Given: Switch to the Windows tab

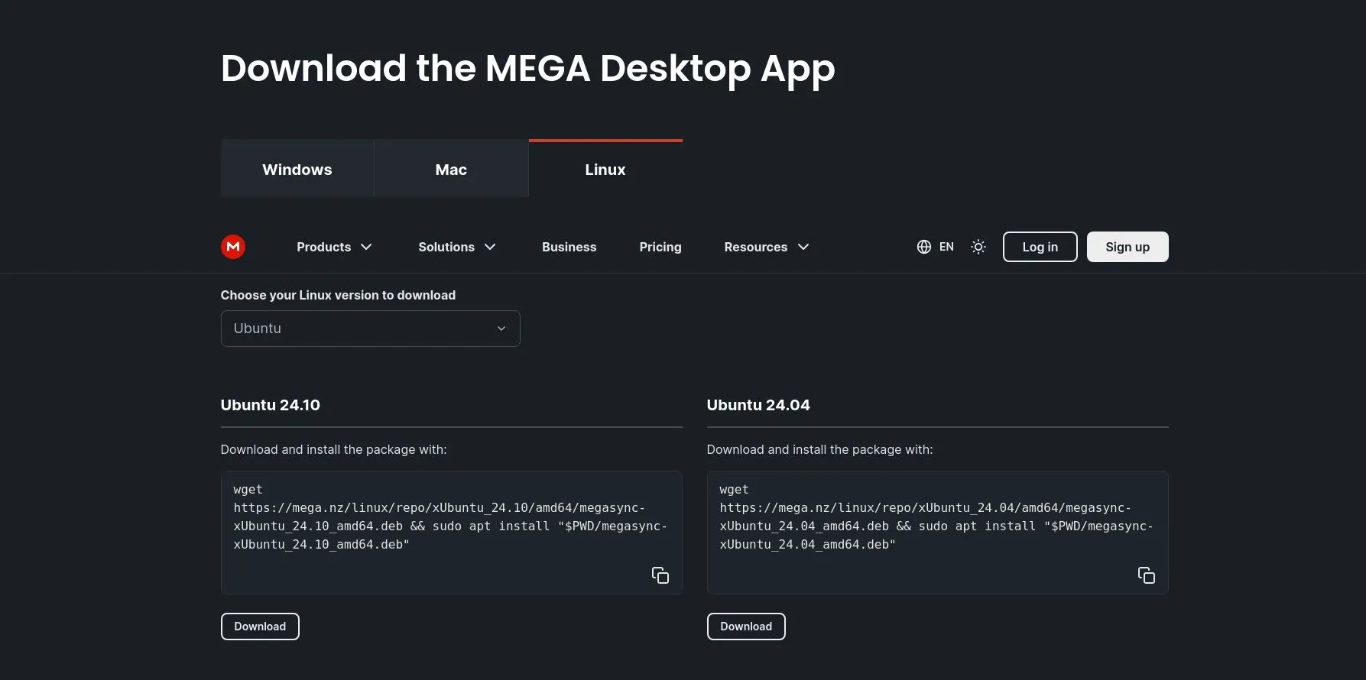Looking at the screenshot, I should (297, 169).
